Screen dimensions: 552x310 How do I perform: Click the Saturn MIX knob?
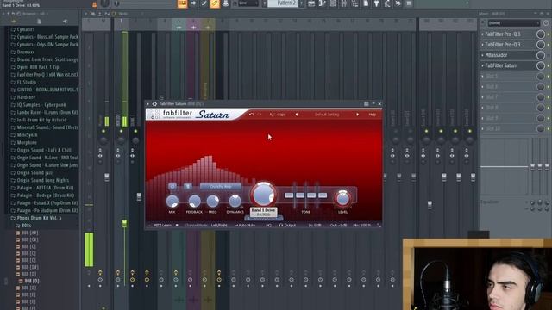pyautogui.click(x=172, y=201)
